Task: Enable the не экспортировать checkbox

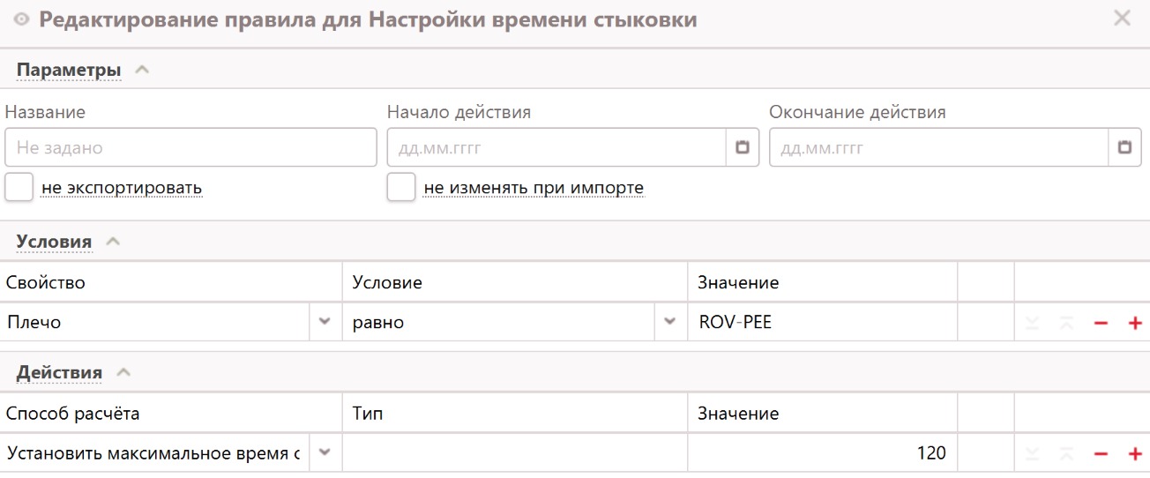Action: click(19, 187)
